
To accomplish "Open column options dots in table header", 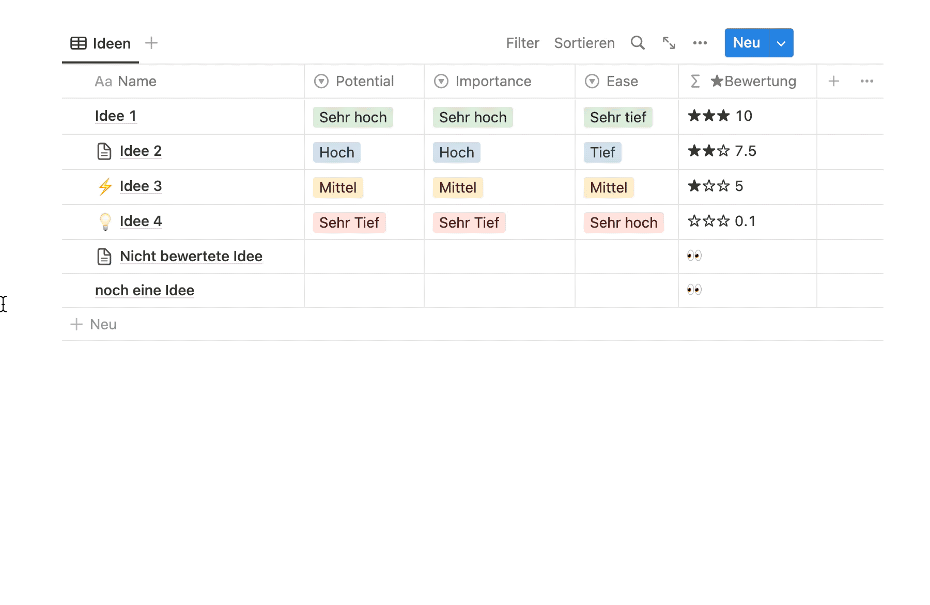I will [x=866, y=81].
